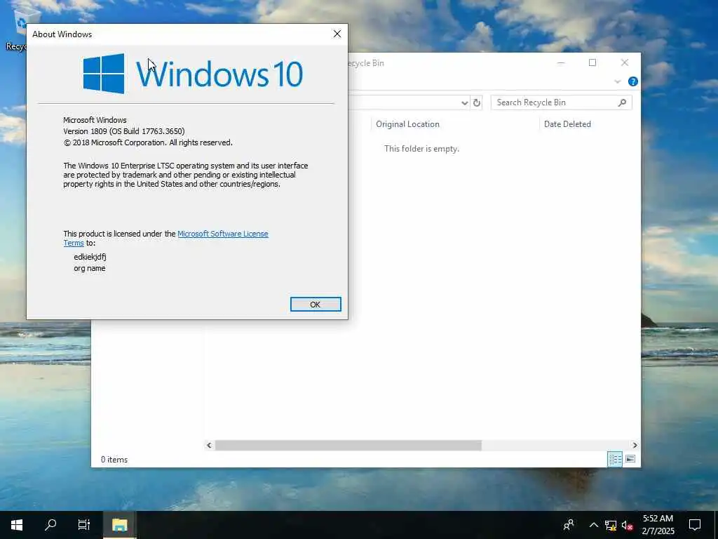
Task: Open the Windows Start menu
Action: coord(17,525)
